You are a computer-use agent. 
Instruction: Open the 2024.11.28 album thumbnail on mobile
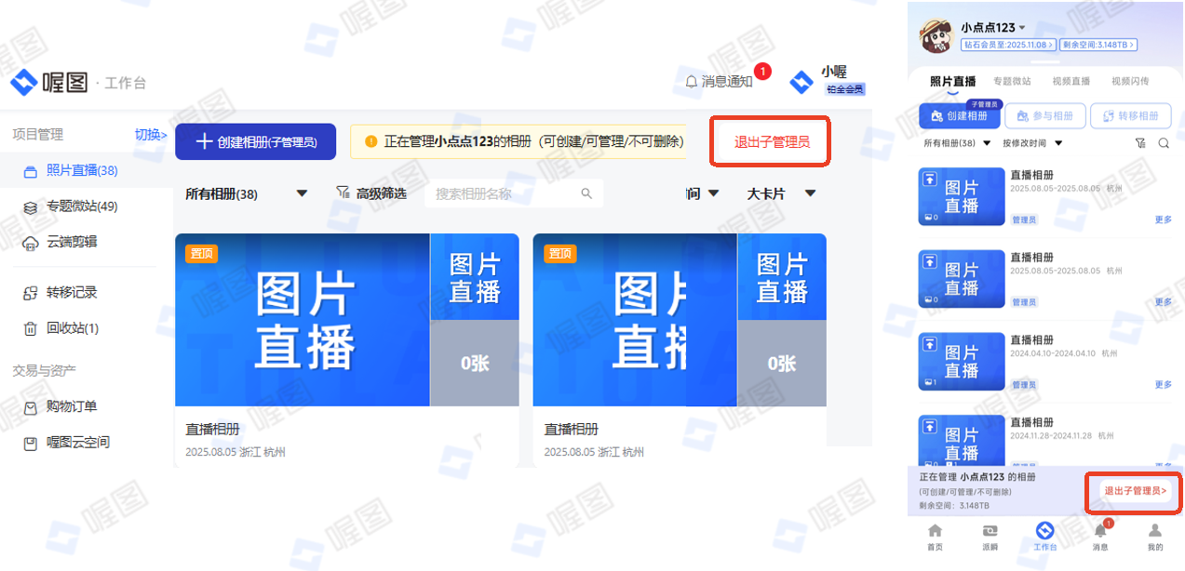tap(962, 441)
